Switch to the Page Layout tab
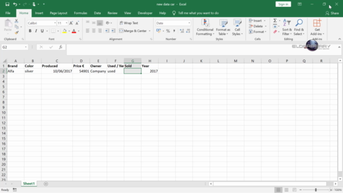Screen dimensions: 343x193 pyautogui.click(x=58, y=13)
